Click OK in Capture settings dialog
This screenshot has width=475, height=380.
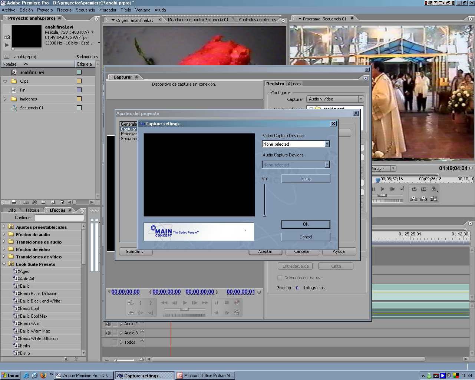click(306, 224)
